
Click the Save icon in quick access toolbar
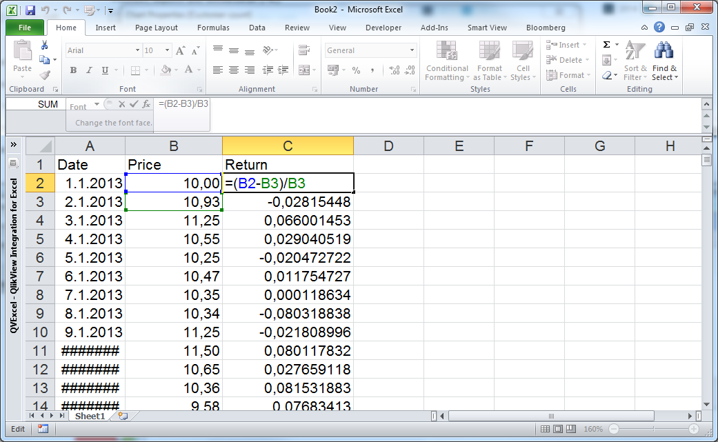[x=30, y=11]
